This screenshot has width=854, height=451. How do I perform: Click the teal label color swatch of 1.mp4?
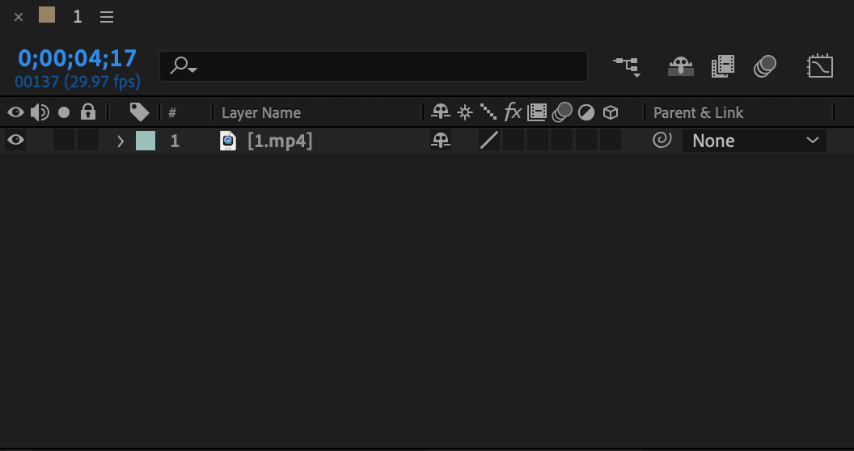tap(146, 141)
